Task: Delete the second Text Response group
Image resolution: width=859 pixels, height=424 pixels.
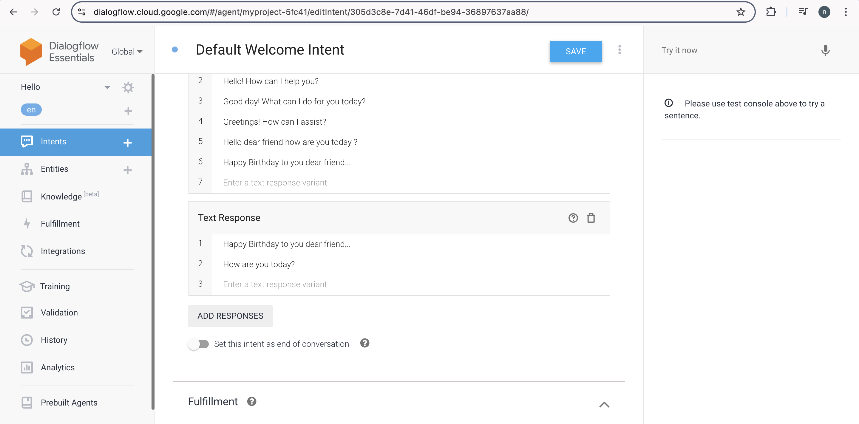Action: pyautogui.click(x=591, y=217)
